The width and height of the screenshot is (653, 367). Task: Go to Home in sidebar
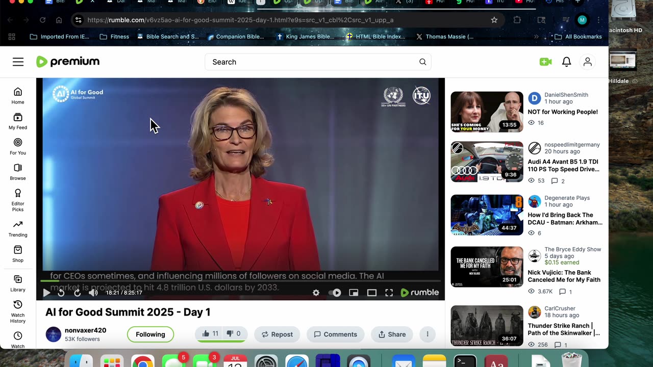(18, 95)
